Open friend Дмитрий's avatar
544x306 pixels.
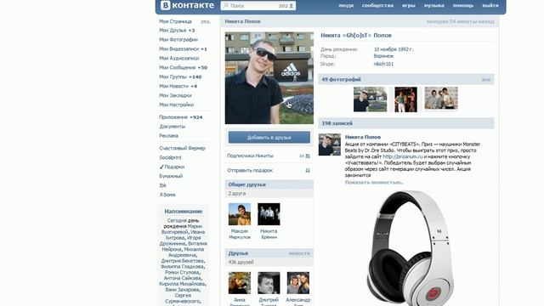click(269, 283)
